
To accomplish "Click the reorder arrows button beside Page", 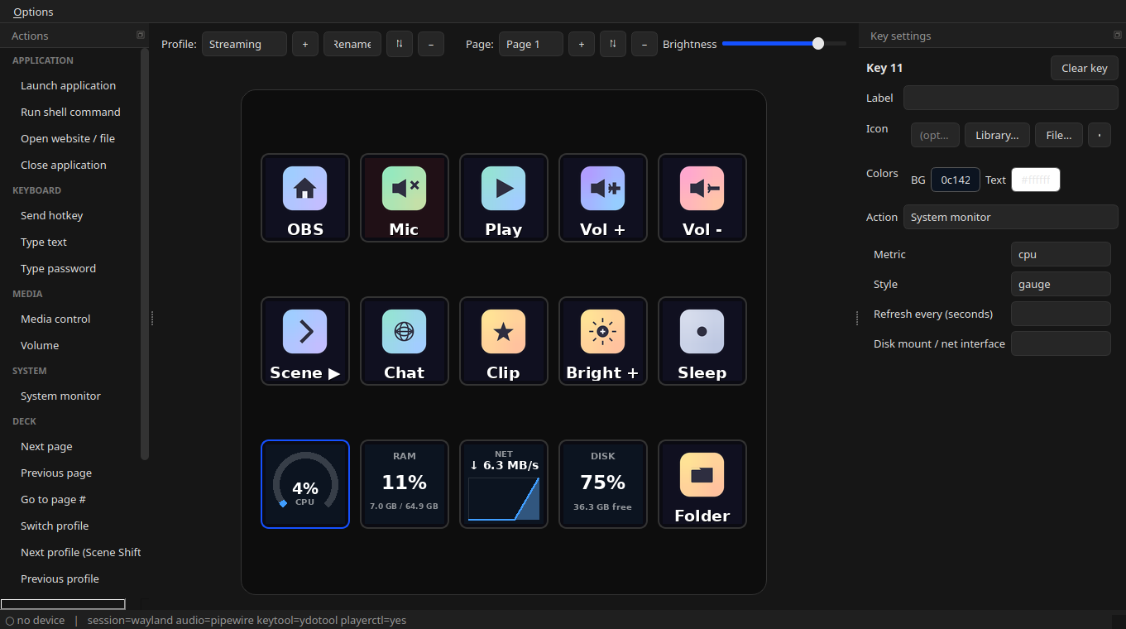I will point(613,44).
